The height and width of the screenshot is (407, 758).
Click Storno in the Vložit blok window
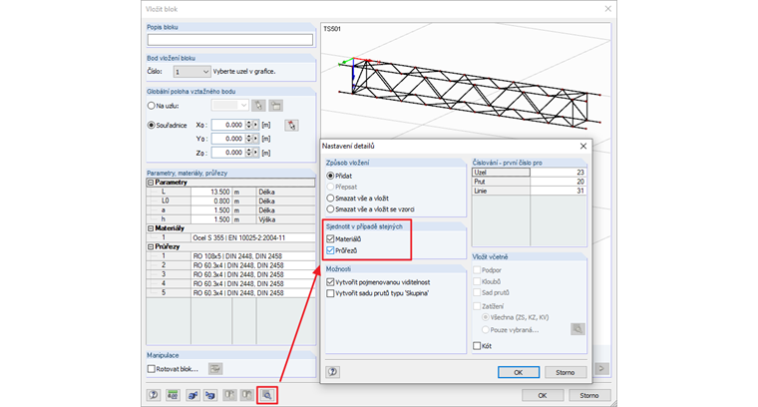click(589, 395)
